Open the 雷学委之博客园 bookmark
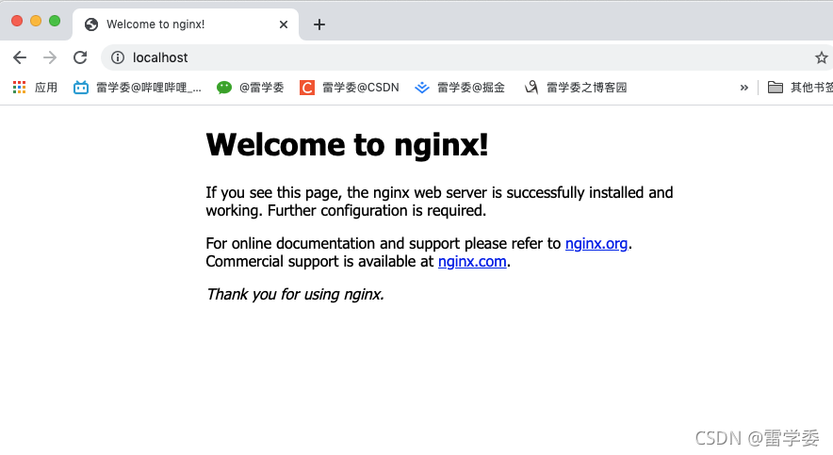 click(576, 88)
